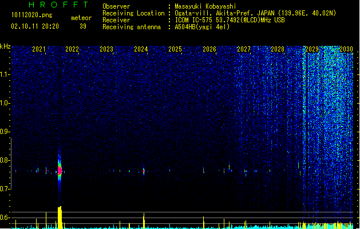Click the 1.0 kHz frequency label
The height and width of the screenshot is (229, 360).
pos(5,104)
